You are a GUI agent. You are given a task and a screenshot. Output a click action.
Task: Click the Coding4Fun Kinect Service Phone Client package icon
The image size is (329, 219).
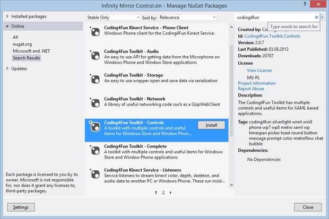coord(96,32)
